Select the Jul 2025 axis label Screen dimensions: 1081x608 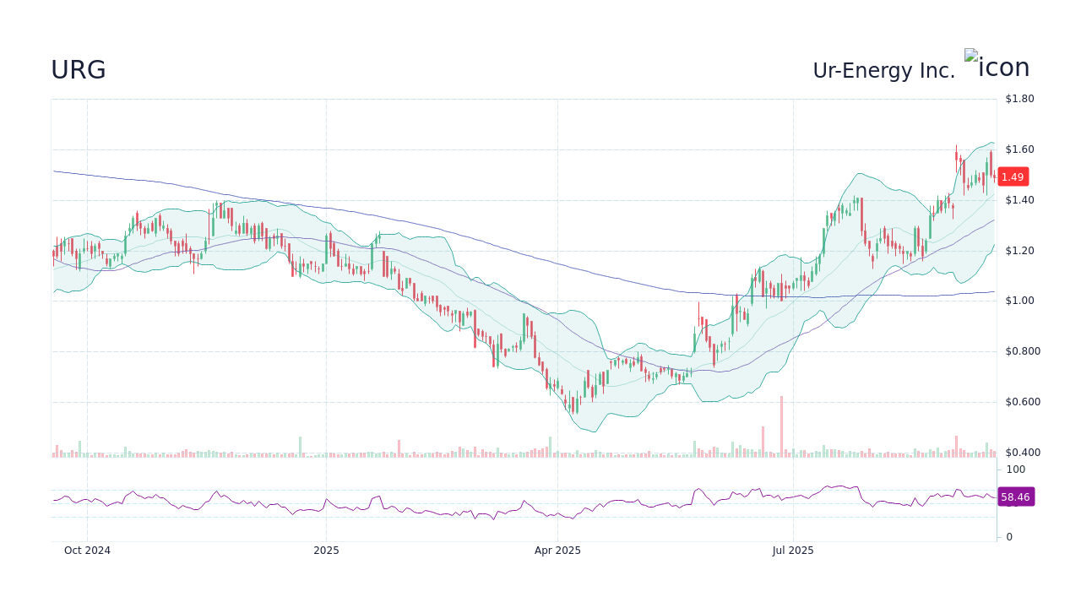click(793, 550)
